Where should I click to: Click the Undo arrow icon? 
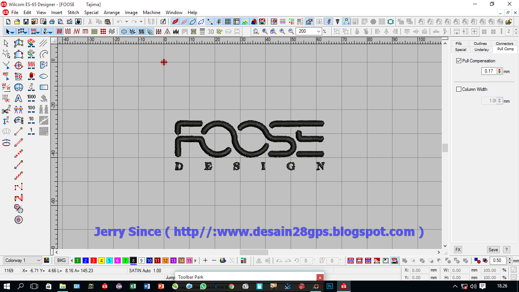[x=119, y=22]
